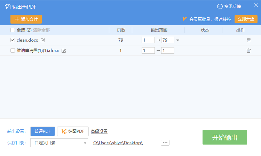Click the rename pencil icon beside clean.docx
This screenshot has height=156, width=261.
coord(43,40)
